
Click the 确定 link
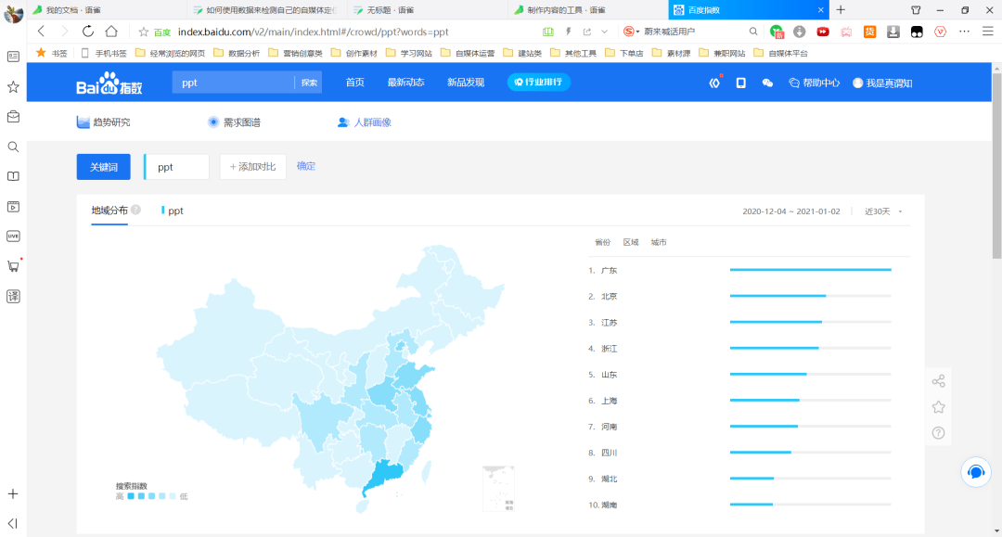[x=306, y=166]
